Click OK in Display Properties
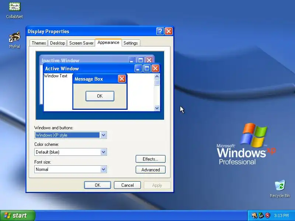295x221 pixels. (x=97, y=185)
